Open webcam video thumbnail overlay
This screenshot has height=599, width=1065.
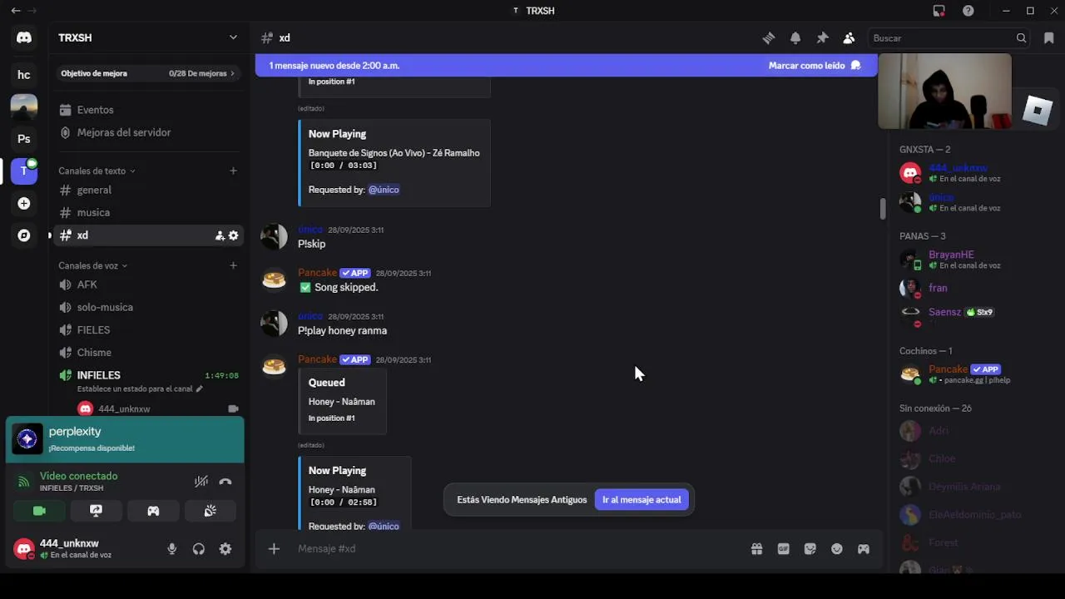[x=945, y=92]
